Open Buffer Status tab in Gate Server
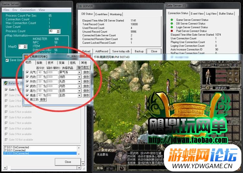Screen dimensions: 243x173 tap(226, 14)
